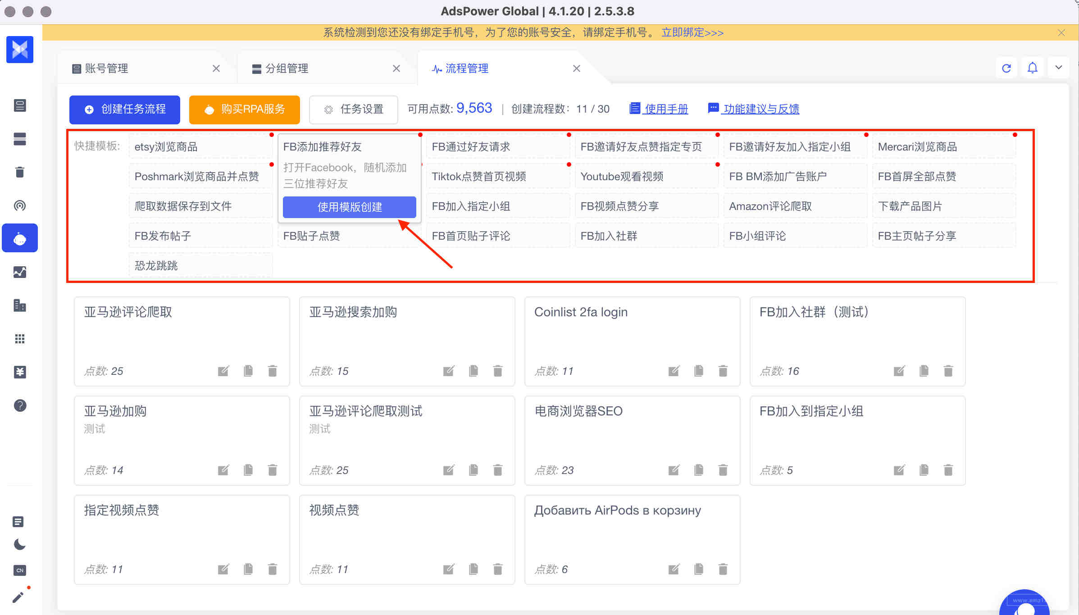This screenshot has height=615, width=1079.
Task: Select Amazon评论爬取 template
Action: click(795, 206)
